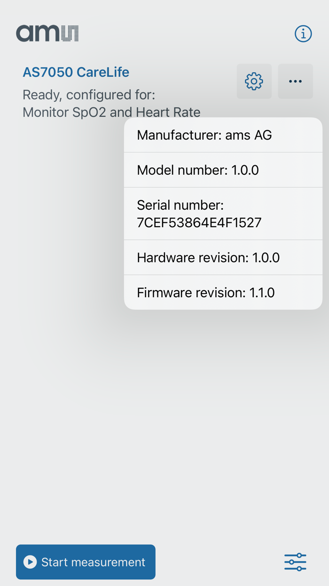
Task: Dismiss popup by clicking blank background area
Action: (164, 424)
